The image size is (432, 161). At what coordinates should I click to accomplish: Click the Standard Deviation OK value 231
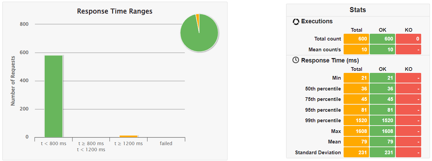pyautogui.click(x=382, y=152)
